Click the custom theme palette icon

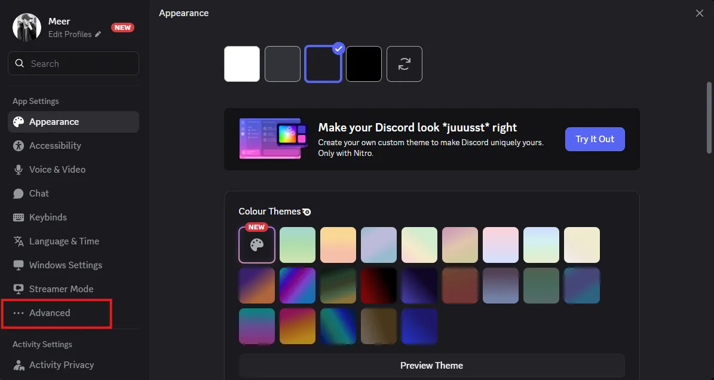click(257, 245)
